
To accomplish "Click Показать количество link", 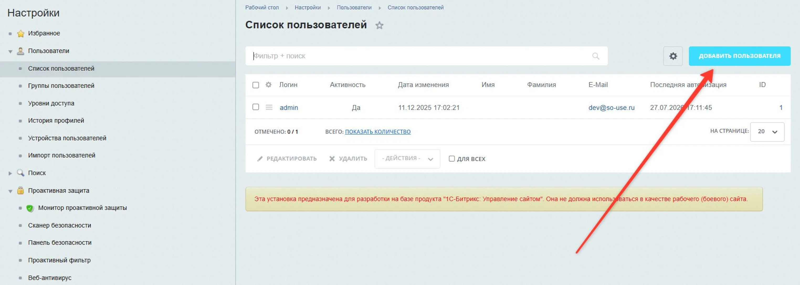I will coord(378,132).
